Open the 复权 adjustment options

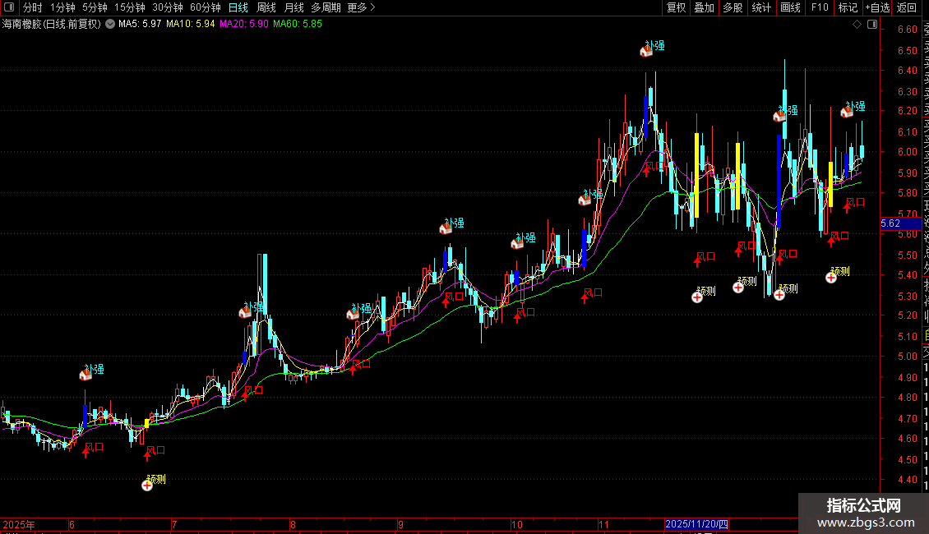(676, 7)
